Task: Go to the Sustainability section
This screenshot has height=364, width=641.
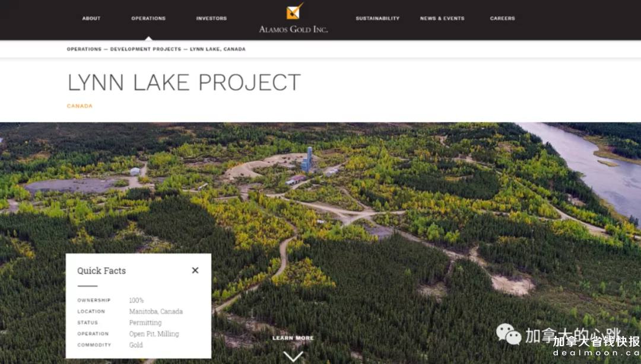Action: 377,18
